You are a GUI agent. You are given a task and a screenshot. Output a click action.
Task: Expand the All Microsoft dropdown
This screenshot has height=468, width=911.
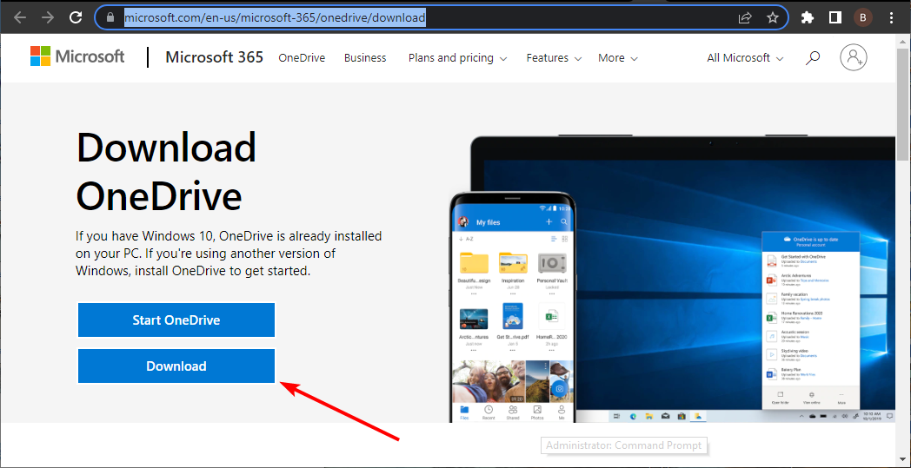745,58
